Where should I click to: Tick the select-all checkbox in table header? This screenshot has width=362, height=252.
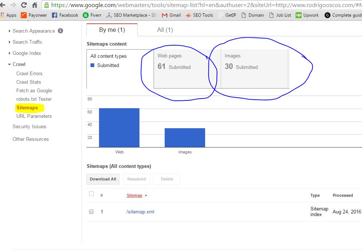(91, 193)
